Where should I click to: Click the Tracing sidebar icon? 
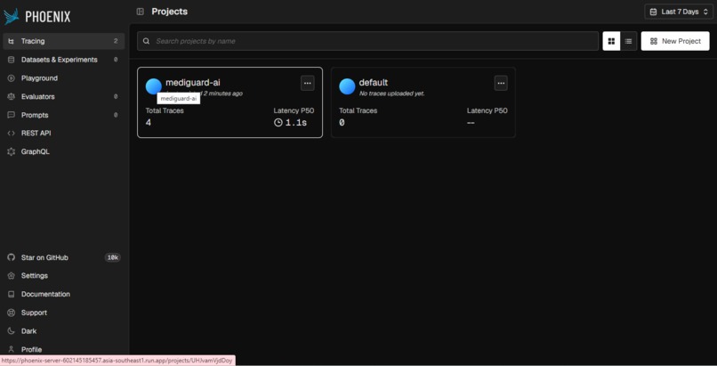click(x=12, y=41)
